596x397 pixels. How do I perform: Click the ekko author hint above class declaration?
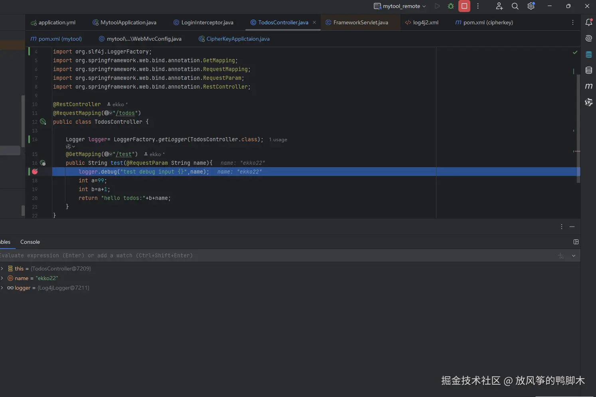coord(118,104)
